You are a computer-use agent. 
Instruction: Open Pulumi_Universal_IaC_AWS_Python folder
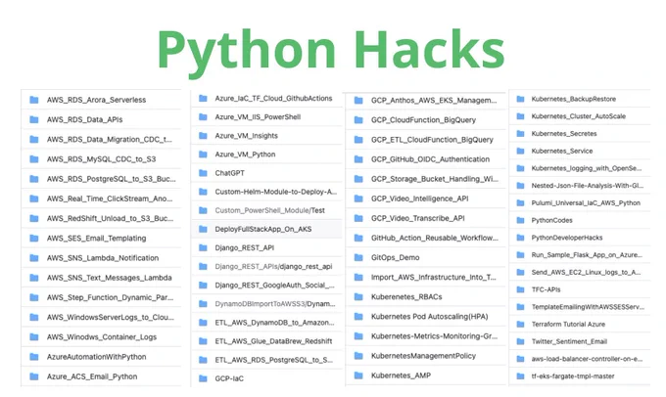point(586,202)
